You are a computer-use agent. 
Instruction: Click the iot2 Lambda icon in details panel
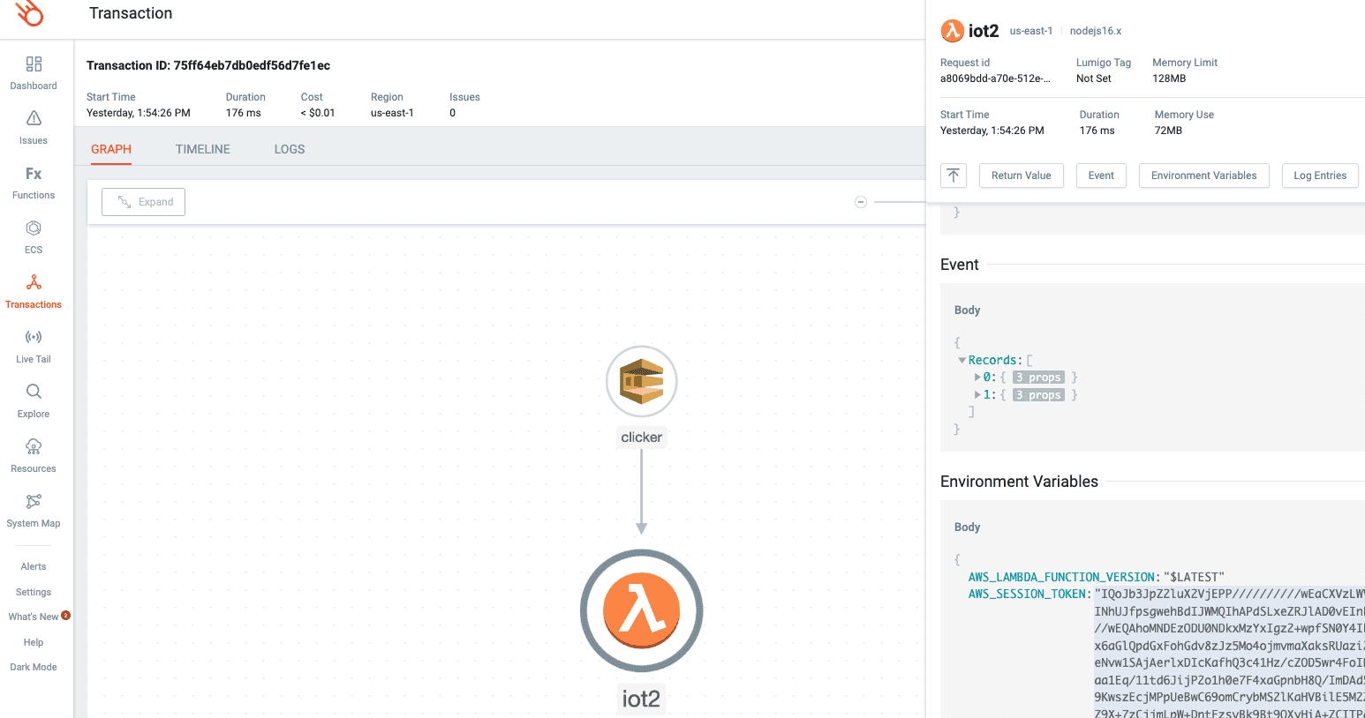click(x=952, y=31)
